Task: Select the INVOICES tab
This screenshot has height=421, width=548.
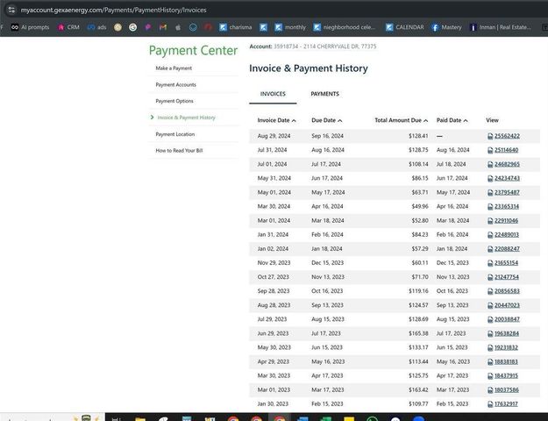Action: point(273,94)
